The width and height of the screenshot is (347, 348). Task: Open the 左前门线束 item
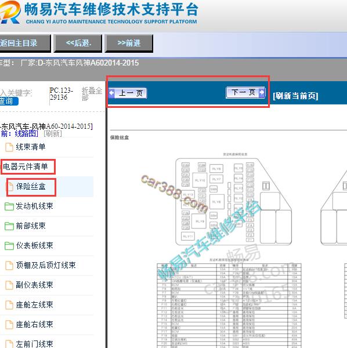34,344
